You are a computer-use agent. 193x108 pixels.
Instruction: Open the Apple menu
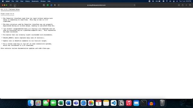(x=3, y=1)
